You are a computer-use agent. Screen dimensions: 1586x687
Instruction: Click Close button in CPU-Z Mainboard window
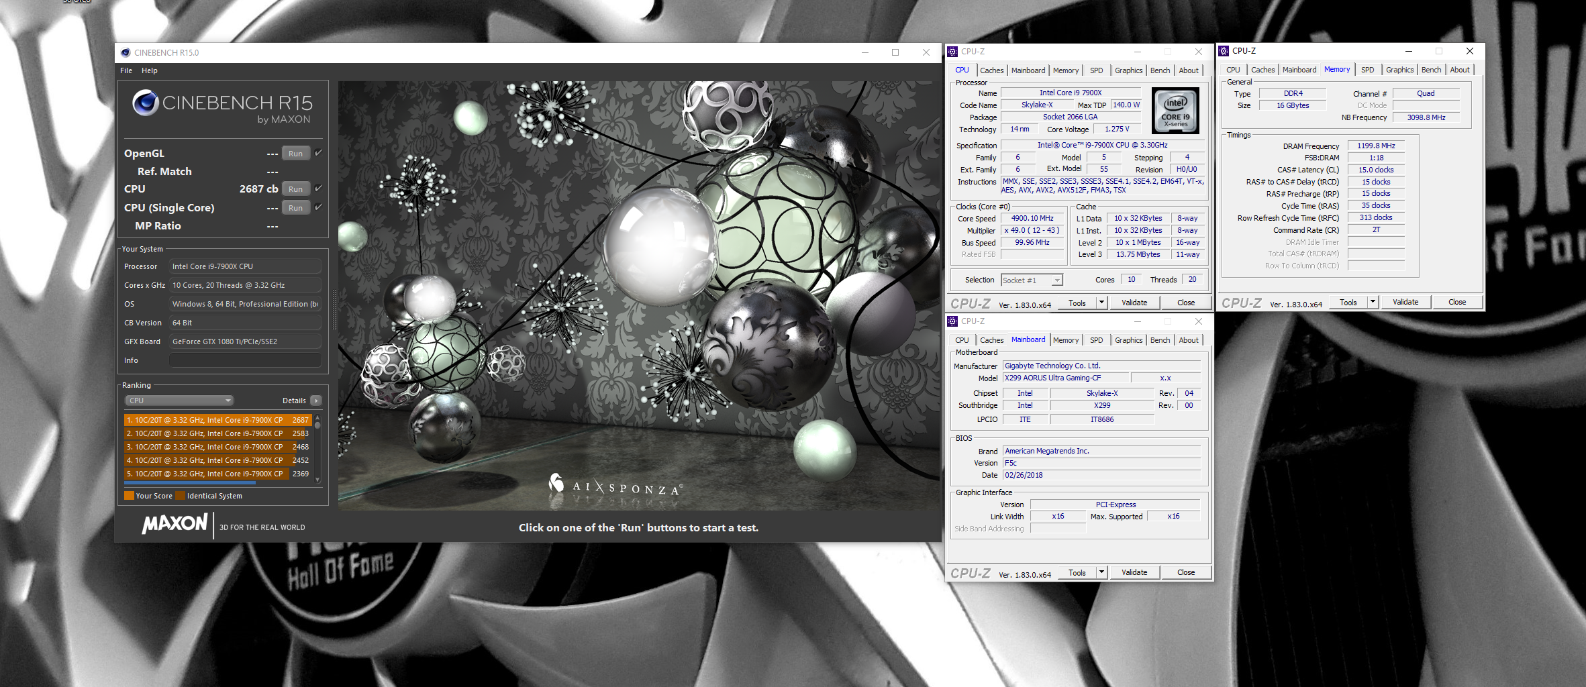[1186, 572]
